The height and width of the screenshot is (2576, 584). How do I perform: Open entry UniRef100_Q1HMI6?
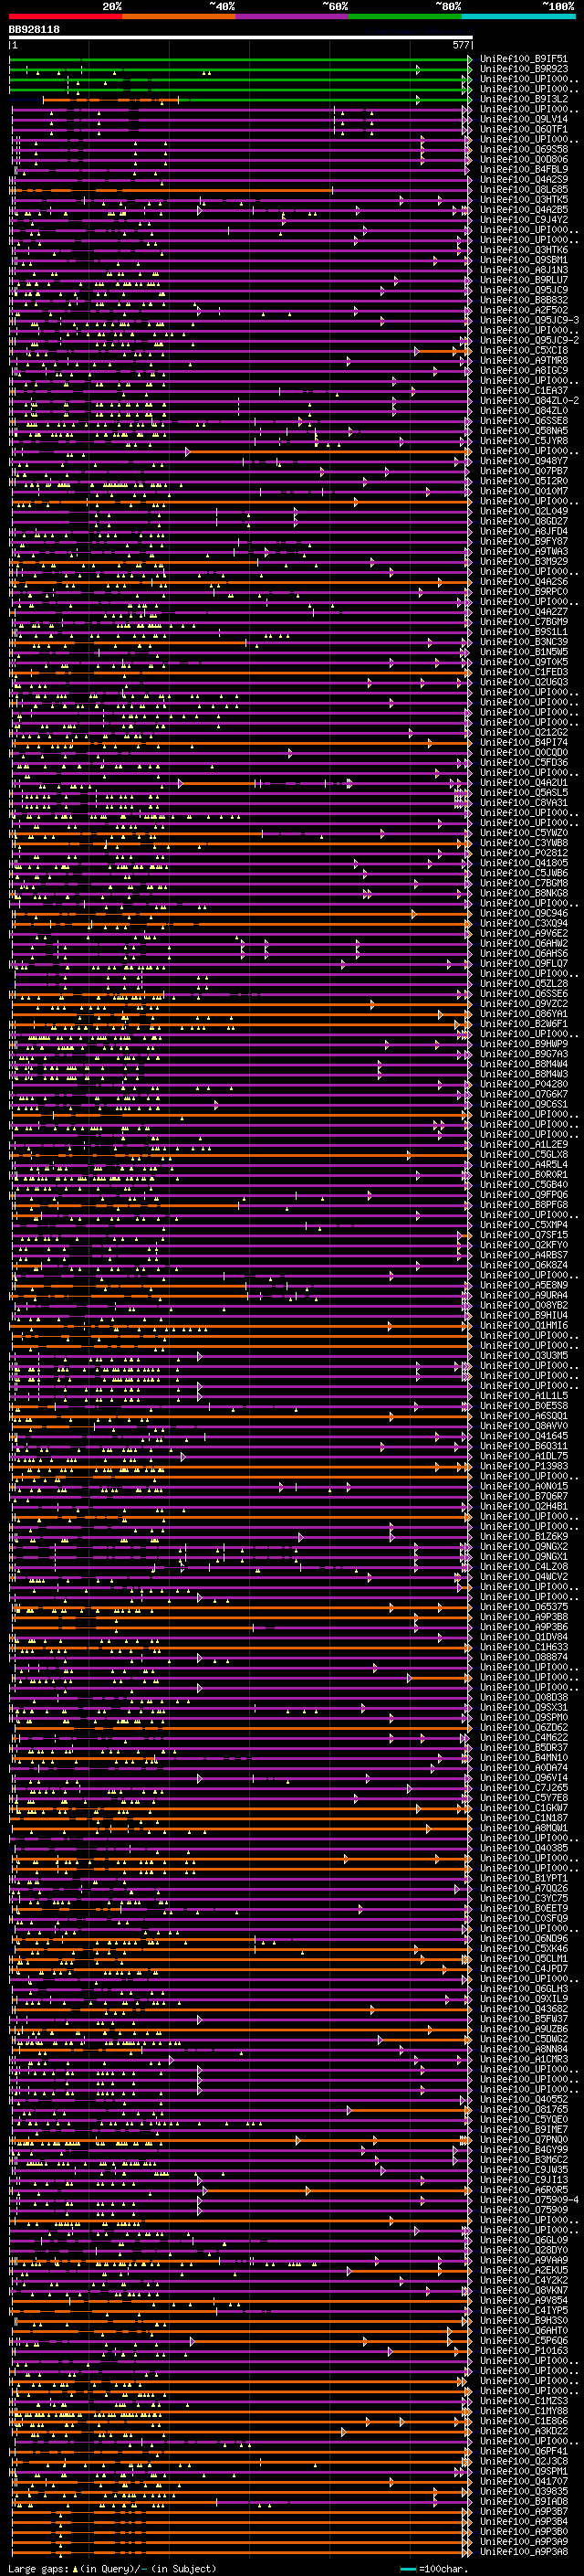pyautogui.click(x=523, y=1325)
